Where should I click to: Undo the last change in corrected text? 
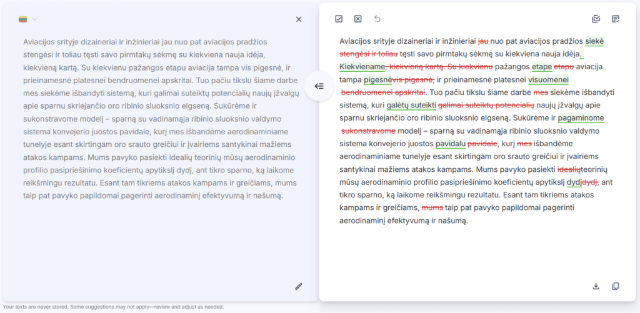tap(377, 19)
